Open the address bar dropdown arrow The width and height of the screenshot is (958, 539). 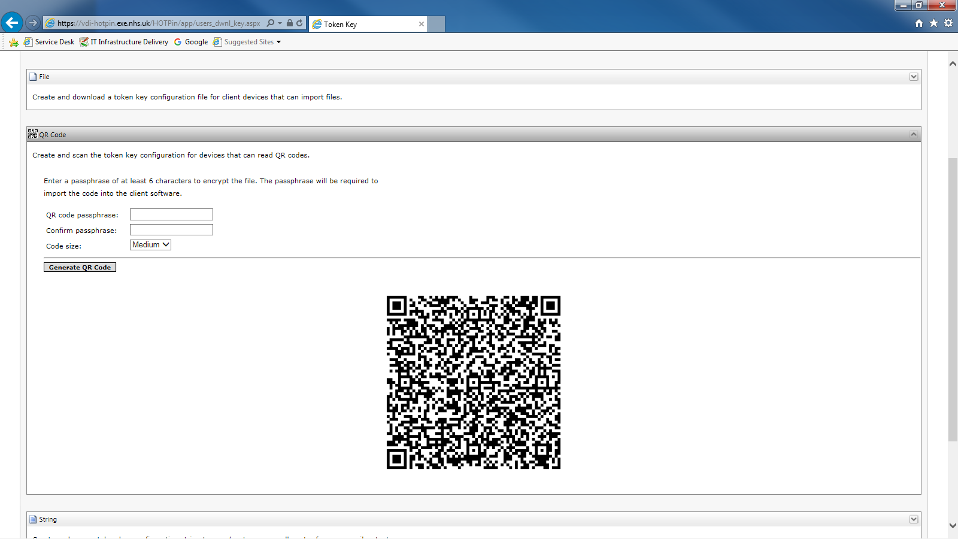(280, 23)
